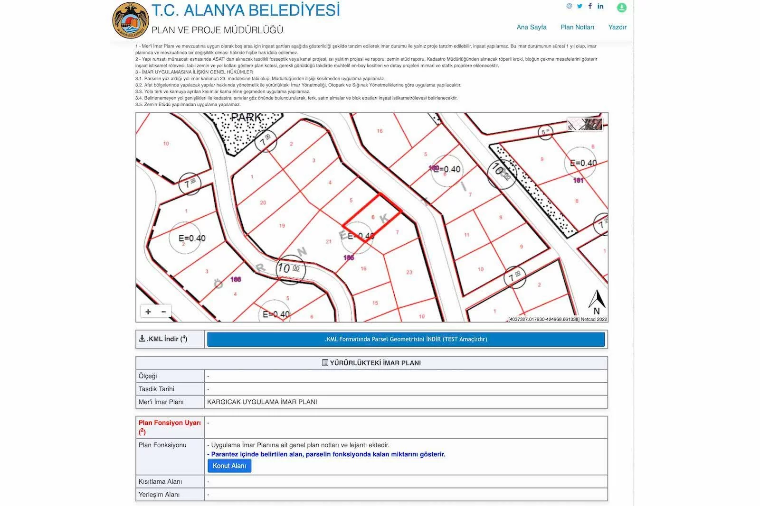Switch to plan map layer thumbnail
The width and height of the screenshot is (760, 506).
point(577,125)
